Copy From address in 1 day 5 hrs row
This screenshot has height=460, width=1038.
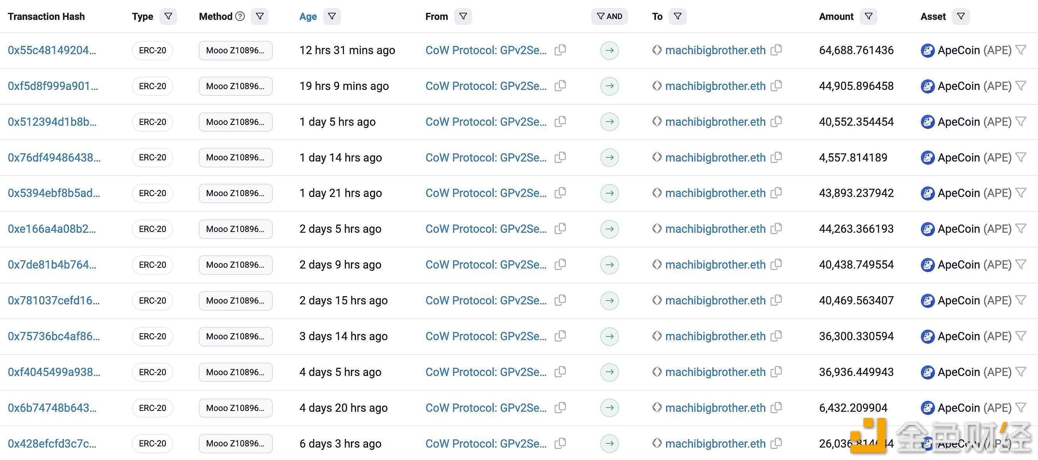click(560, 121)
